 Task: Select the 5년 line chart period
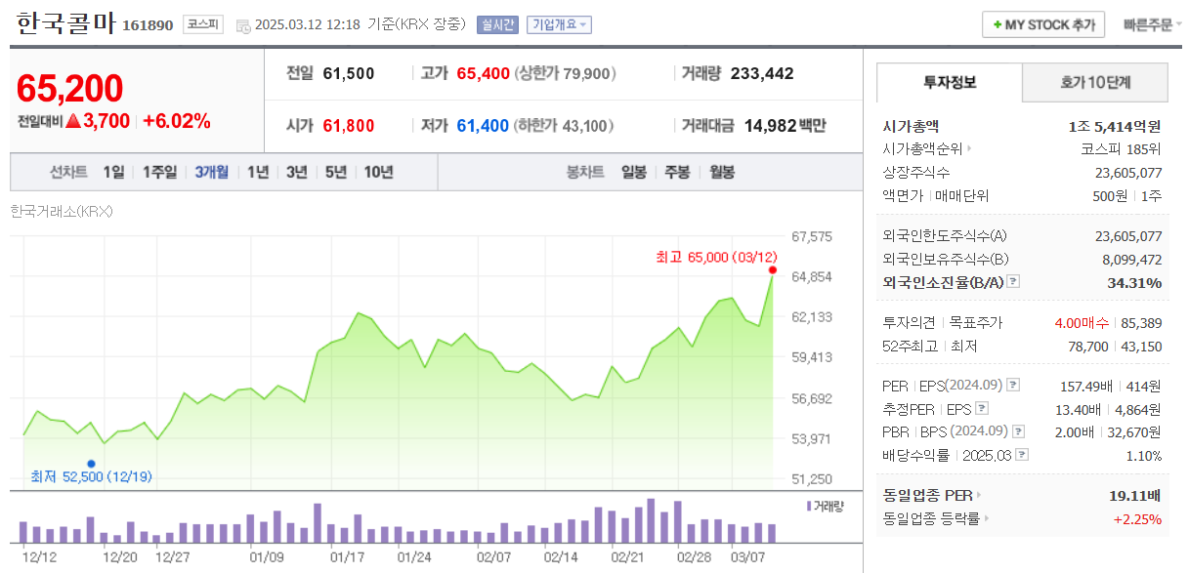pyautogui.click(x=336, y=172)
